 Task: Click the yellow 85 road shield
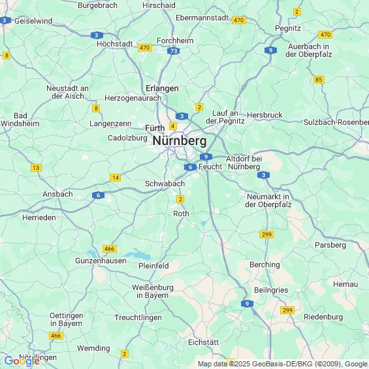pyautogui.click(x=319, y=80)
